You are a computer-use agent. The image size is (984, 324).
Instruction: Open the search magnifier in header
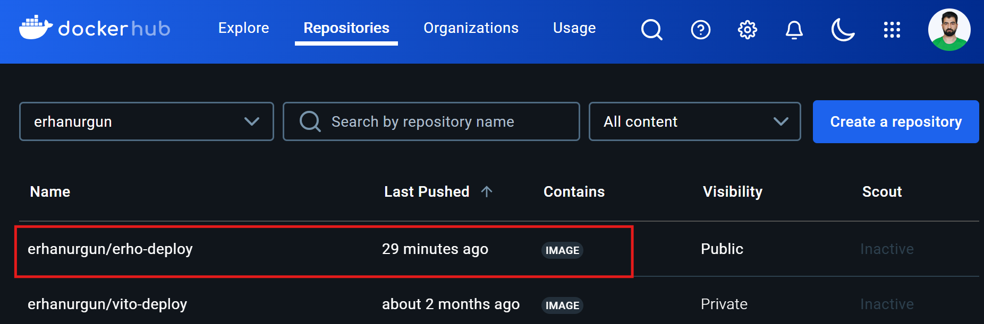pos(651,30)
